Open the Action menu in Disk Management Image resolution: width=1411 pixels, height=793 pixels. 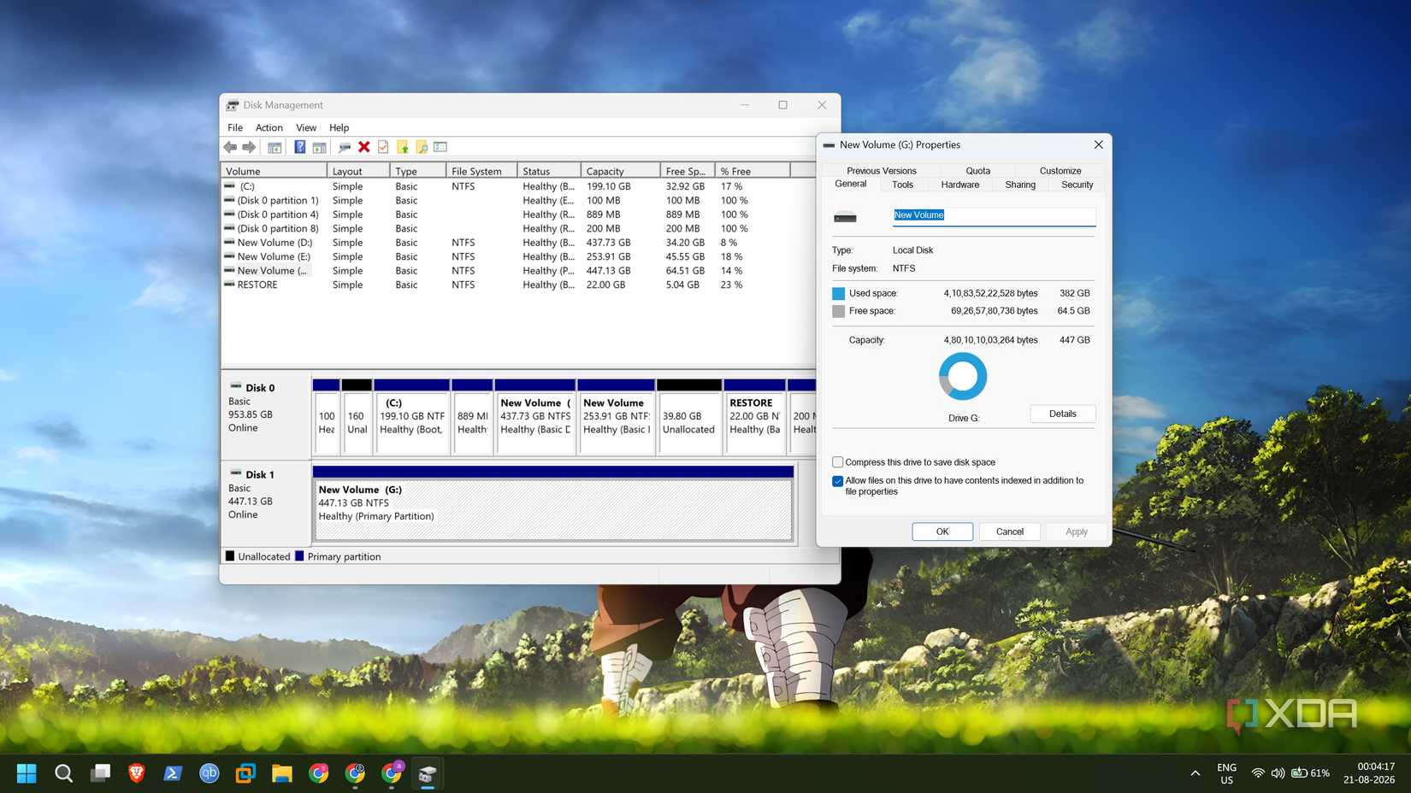269,127
